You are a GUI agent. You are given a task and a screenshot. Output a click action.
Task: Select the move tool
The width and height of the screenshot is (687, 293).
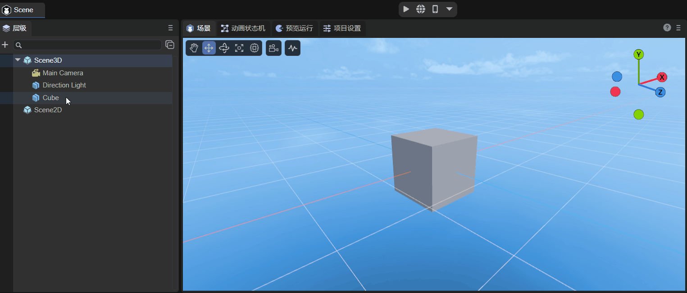[209, 48]
